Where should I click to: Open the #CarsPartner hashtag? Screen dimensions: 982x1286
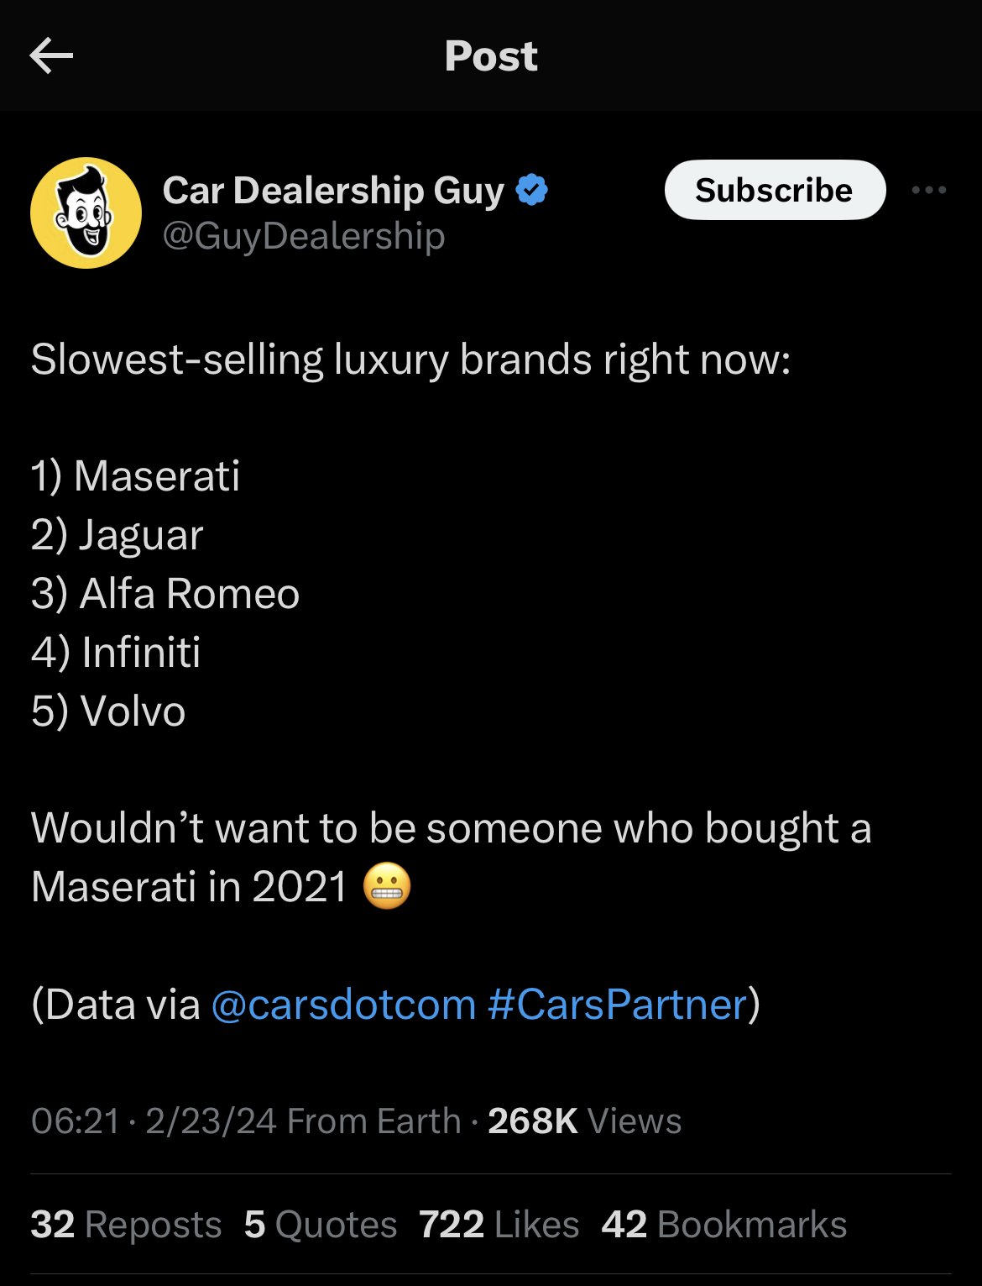(x=617, y=1005)
